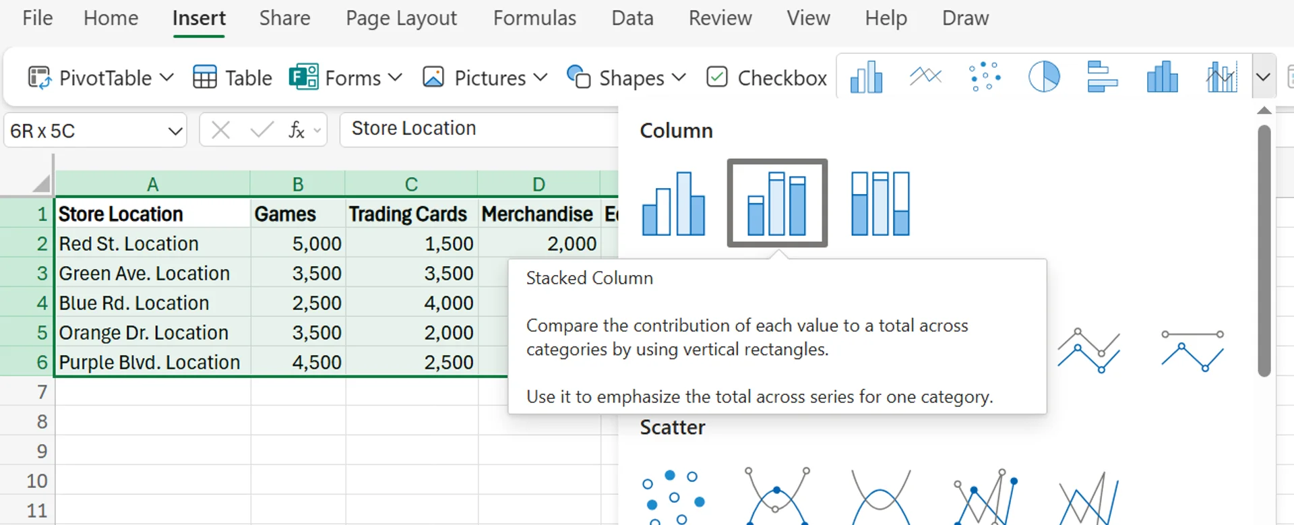Select the 100% stacked line with markers chart

coord(1192,350)
